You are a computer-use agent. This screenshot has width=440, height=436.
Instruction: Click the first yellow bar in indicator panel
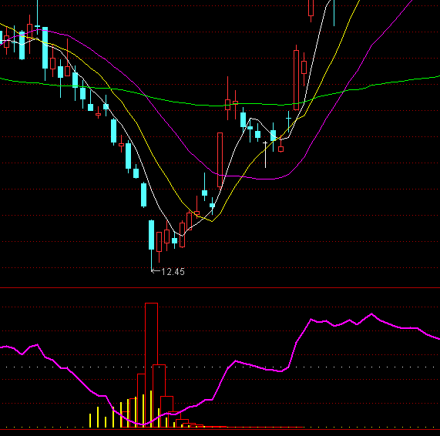[x=90, y=421]
